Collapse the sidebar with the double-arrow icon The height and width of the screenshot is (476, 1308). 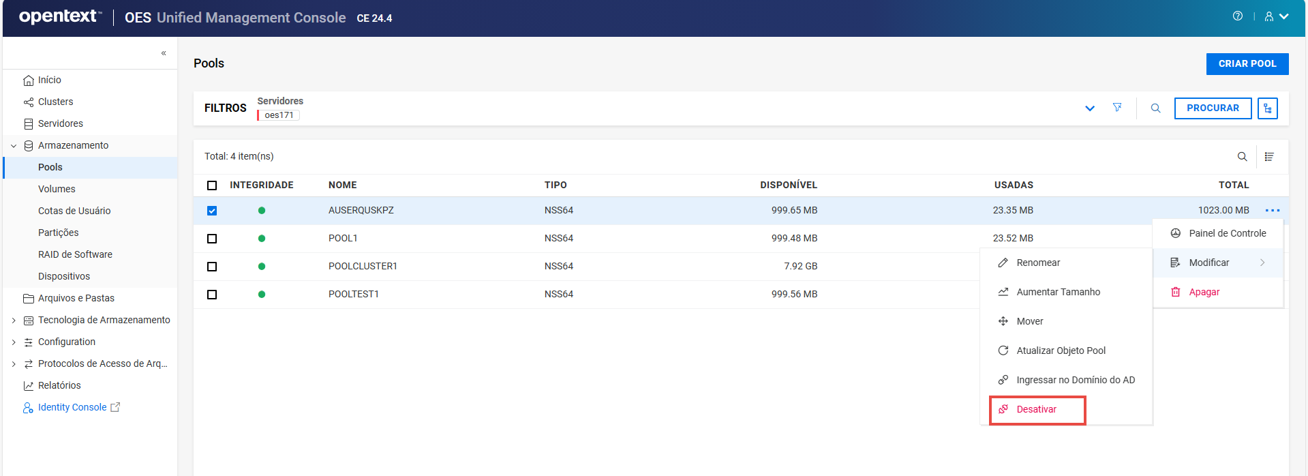point(164,53)
